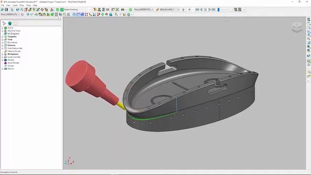Click the black pie-chart icon in second toolbar
Viewport: 311px width, 175px height.
(40, 15)
